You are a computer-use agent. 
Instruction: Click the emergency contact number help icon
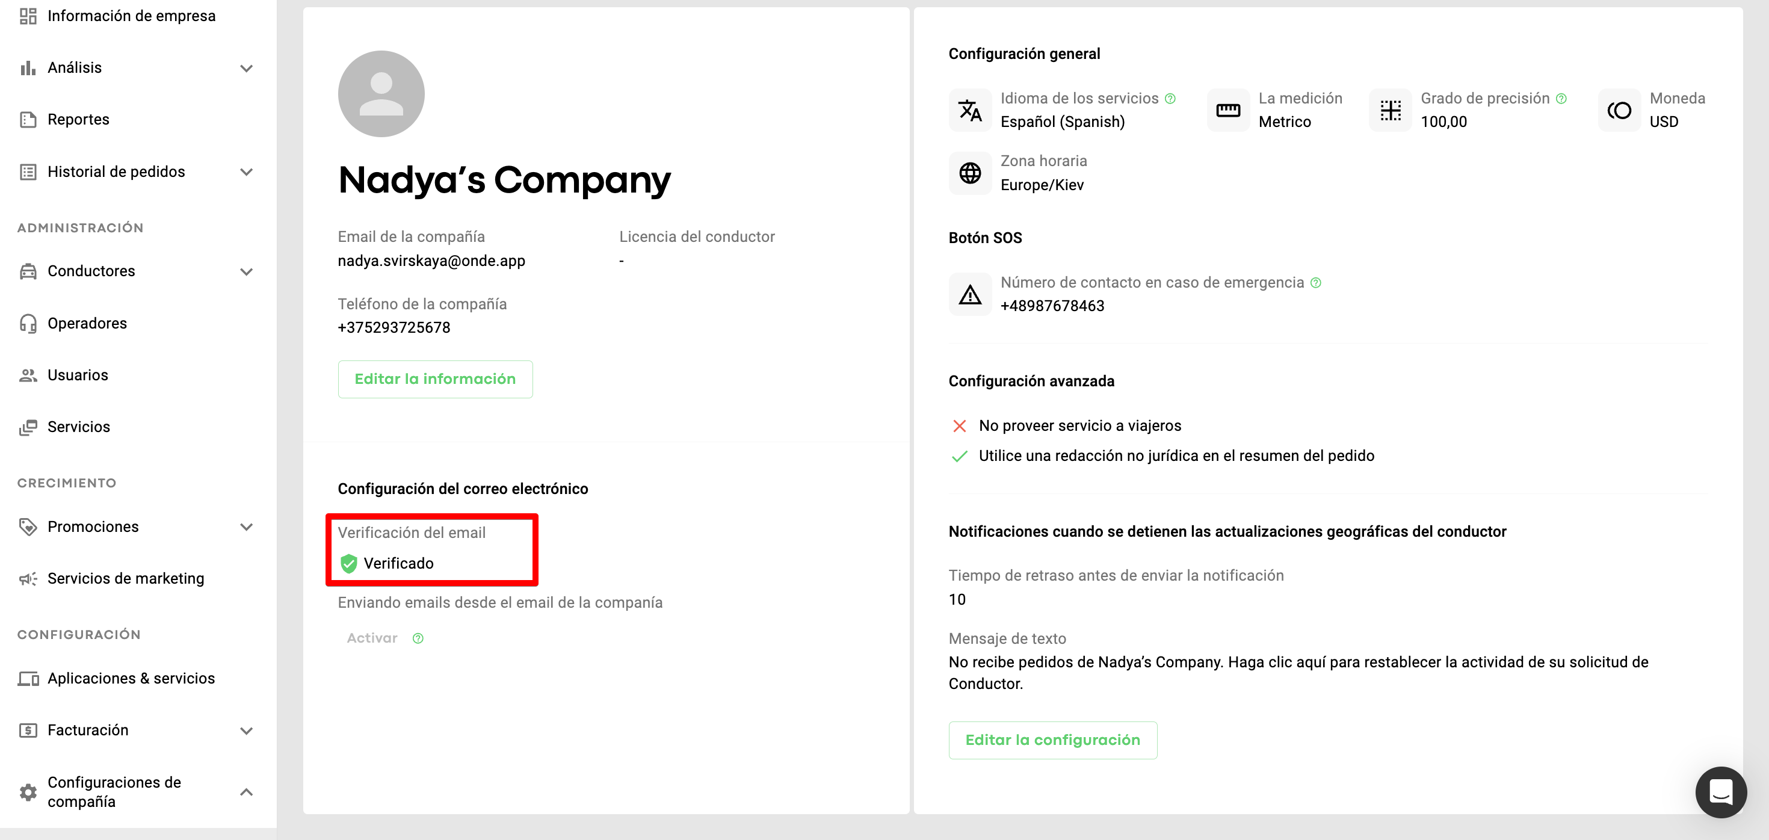[1316, 283]
